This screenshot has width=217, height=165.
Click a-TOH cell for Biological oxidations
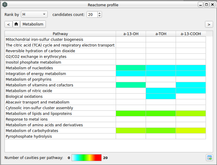click(x=161, y=96)
